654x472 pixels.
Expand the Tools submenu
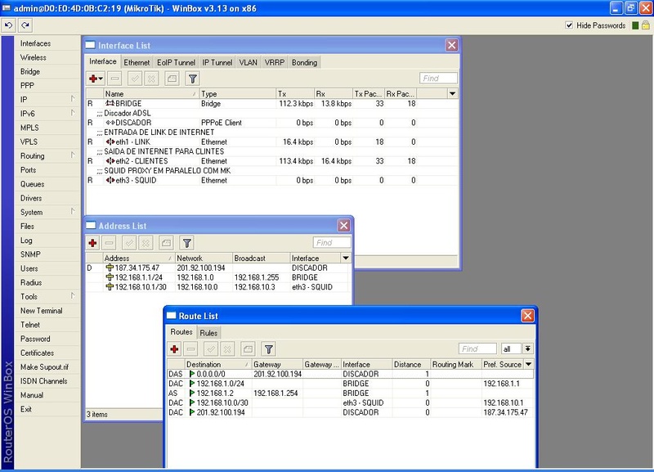pos(73,295)
